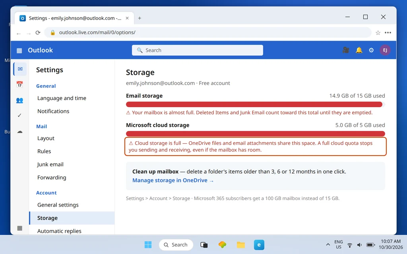Open Notifications settings
Image resolution: width=407 pixels, height=254 pixels.
[x=53, y=111]
